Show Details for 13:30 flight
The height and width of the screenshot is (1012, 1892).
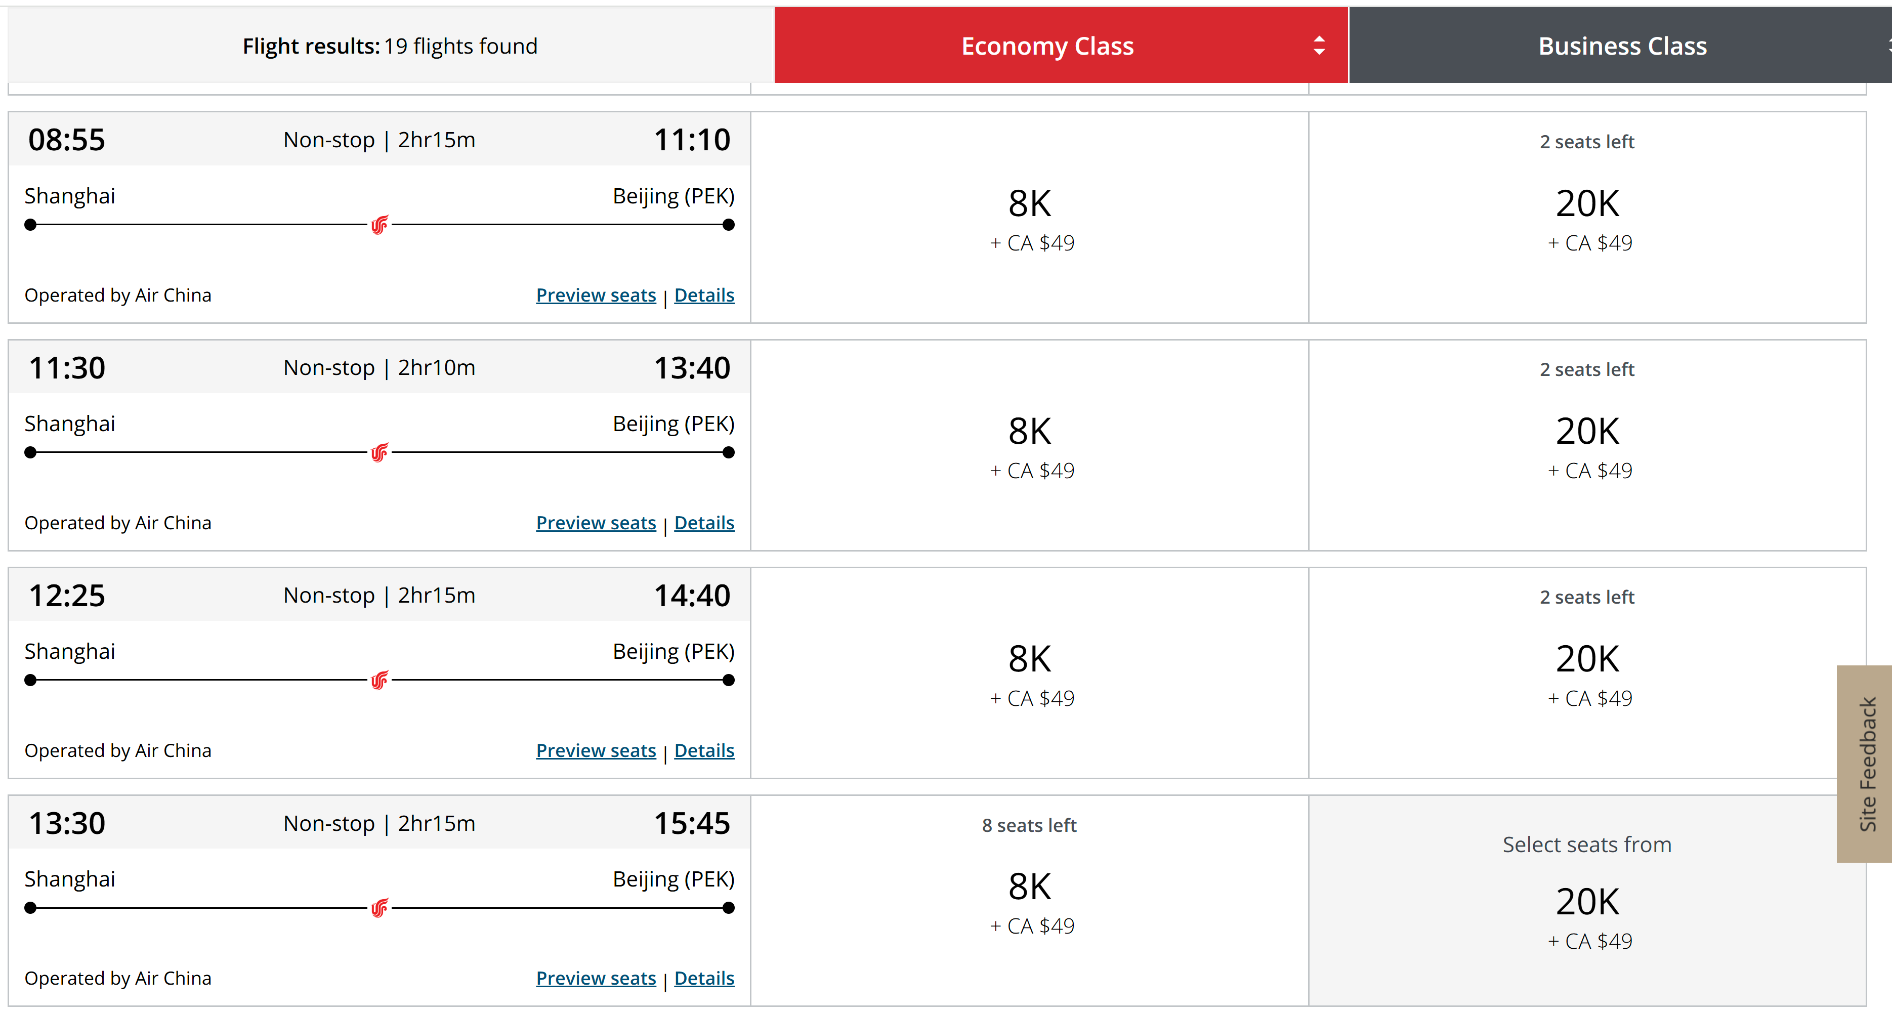point(704,978)
